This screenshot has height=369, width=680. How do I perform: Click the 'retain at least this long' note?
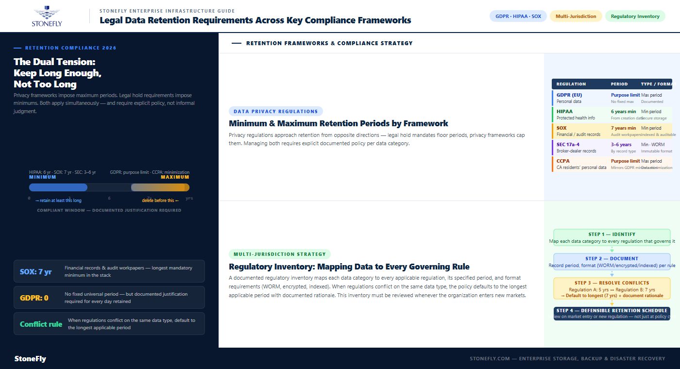point(58,201)
